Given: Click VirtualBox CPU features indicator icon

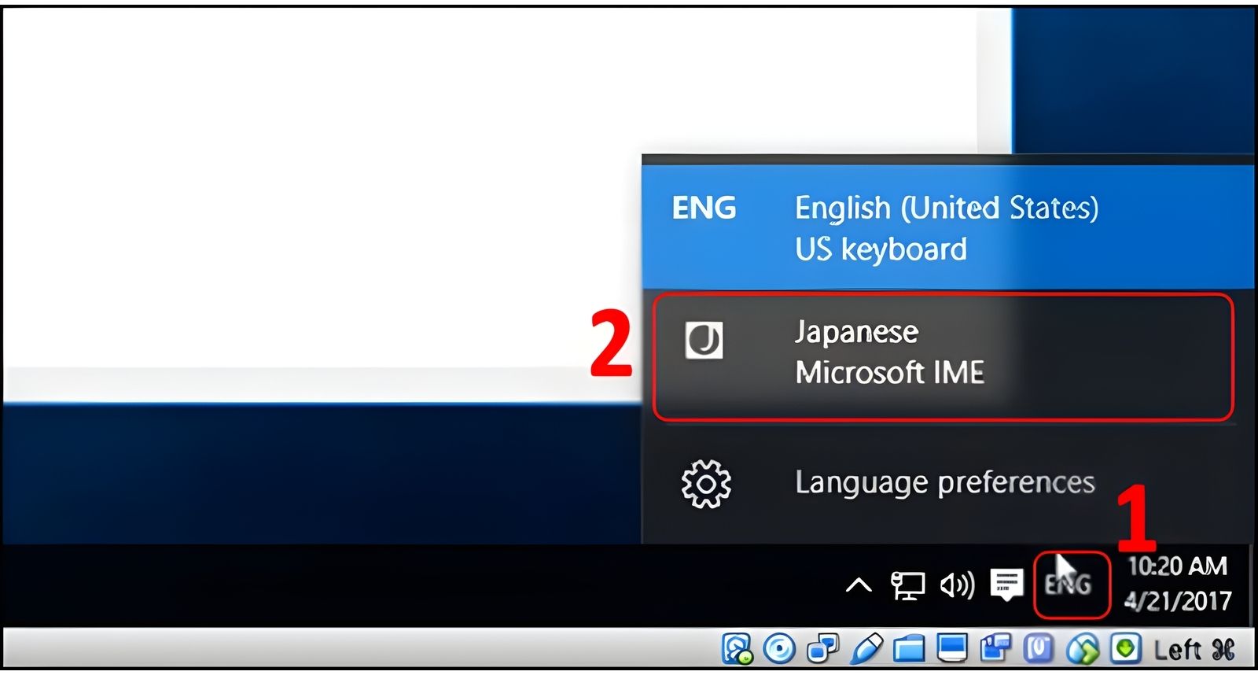Looking at the screenshot, I should pos(1038,648).
